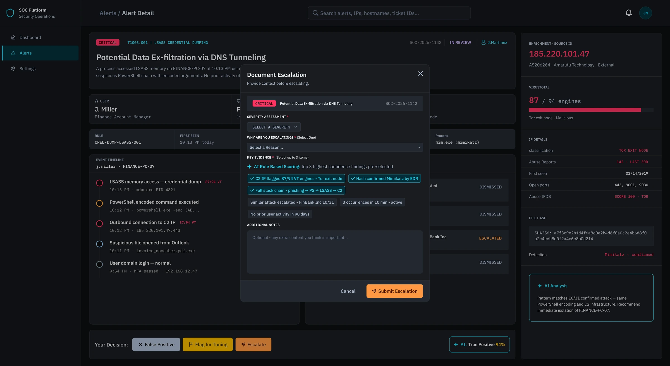This screenshot has height=366, width=670.
Task: Deselect Hash confirmed Mimikatz by EDR chip
Action: click(x=384, y=179)
